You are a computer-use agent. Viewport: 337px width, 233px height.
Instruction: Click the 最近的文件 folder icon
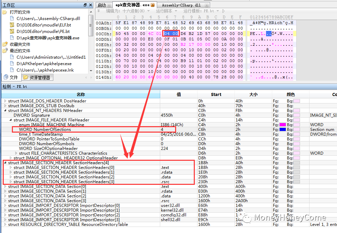point(5,51)
